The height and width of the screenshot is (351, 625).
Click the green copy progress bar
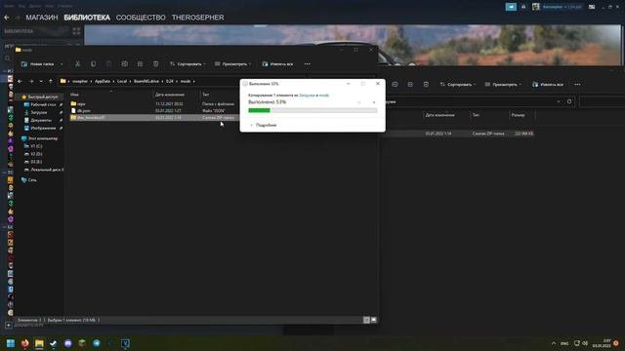pyautogui.click(x=259, y=110)
